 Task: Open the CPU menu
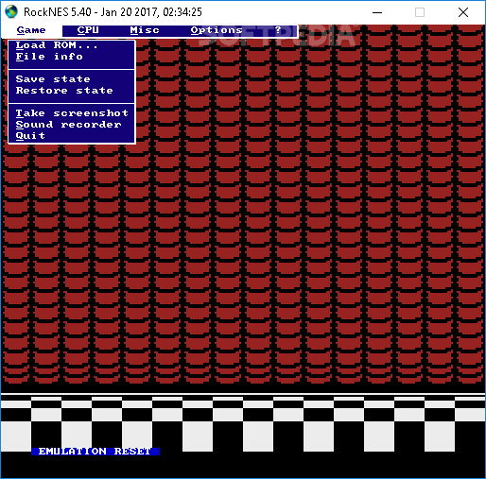pos(88,30)
